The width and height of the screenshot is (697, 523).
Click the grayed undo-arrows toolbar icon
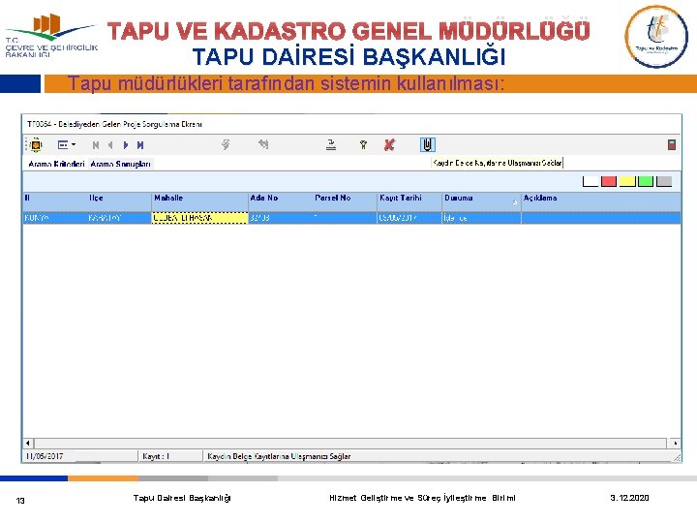(x=263, y=143)
